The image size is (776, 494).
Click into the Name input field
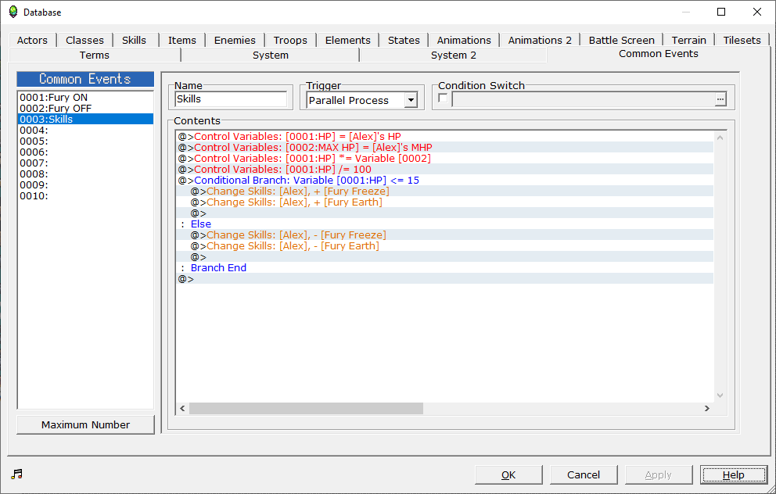click(231, 99)
